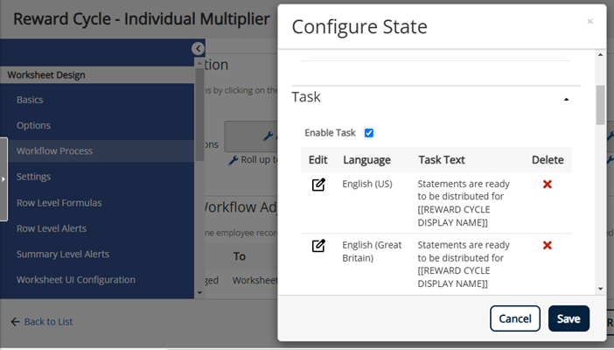Delete the English (Great Britain) task row
Viewport: 614px width, 350px height.
click(x=548, y=246)
